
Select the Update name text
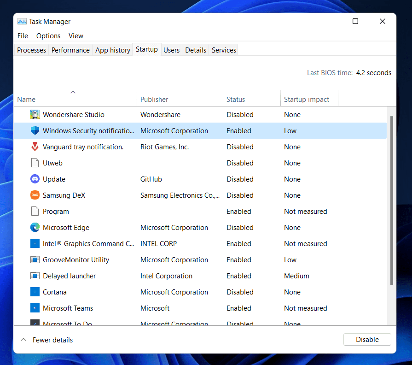pos(54,179)
